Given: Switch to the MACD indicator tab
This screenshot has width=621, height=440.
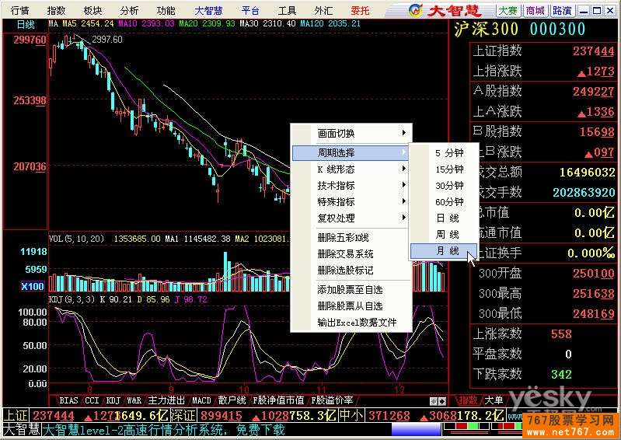Looking at the screenshot, I should [201, 400].
